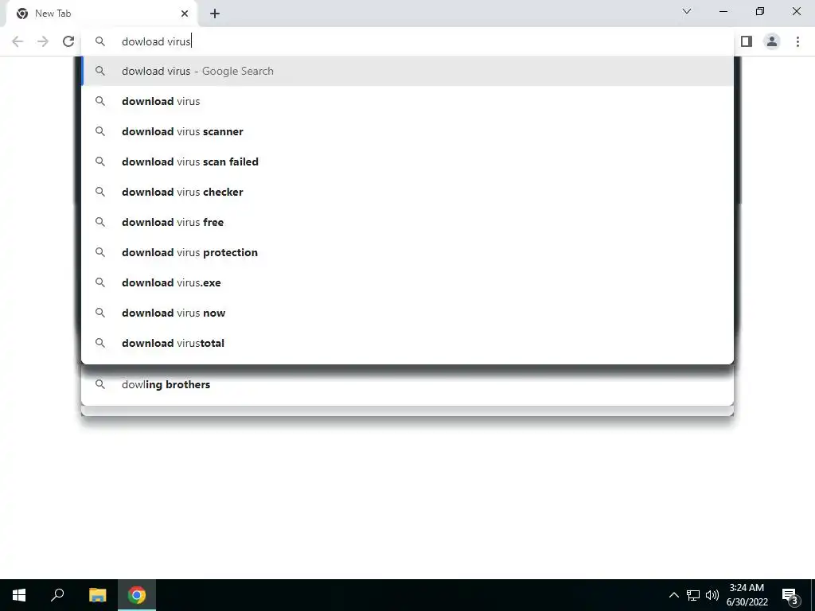The image size is (815, 611).
Task: Open a new tab with plus button
Action: pos(215,14)
